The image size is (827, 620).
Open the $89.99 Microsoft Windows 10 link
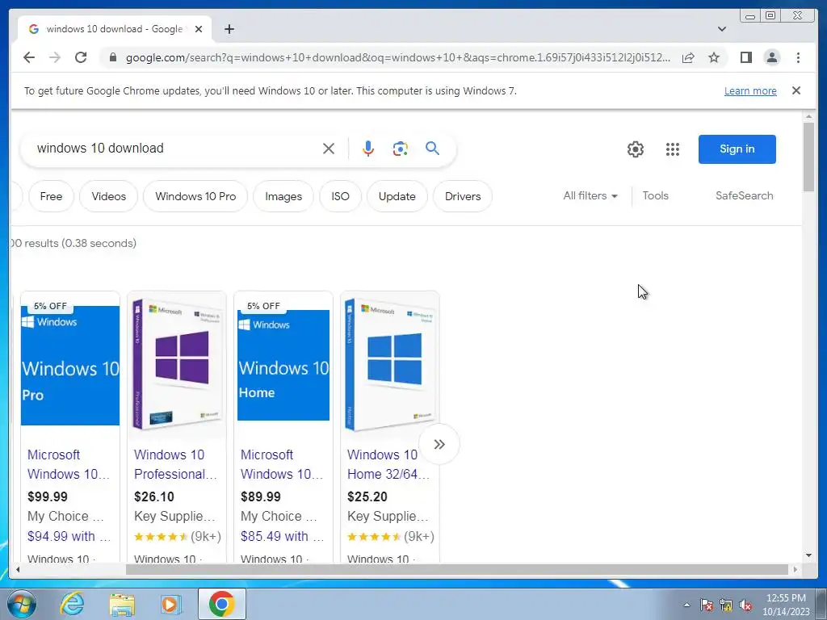tap(282, 464)
